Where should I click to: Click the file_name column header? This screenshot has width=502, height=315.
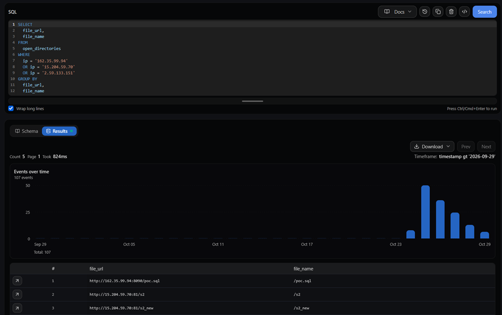pos(304,269)
